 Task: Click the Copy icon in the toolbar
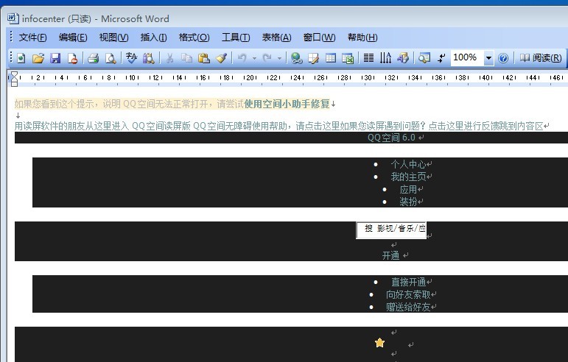point(186,58)
